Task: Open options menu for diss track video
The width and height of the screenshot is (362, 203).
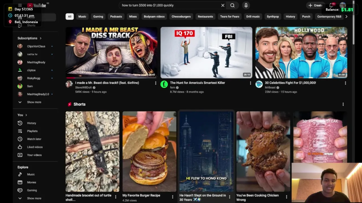Action: pos(156,83)
